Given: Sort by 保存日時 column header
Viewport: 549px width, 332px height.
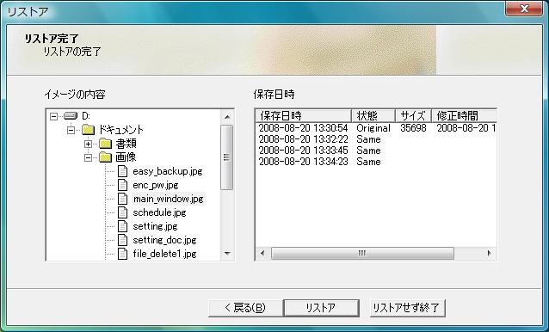Looking at the screenshot, I should [304, 115].
